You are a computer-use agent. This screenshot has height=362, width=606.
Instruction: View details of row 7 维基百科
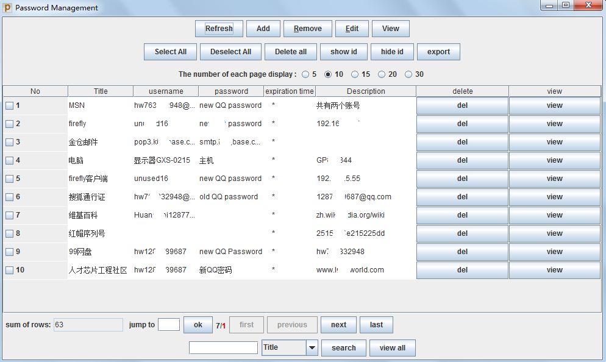click(554, 215)
